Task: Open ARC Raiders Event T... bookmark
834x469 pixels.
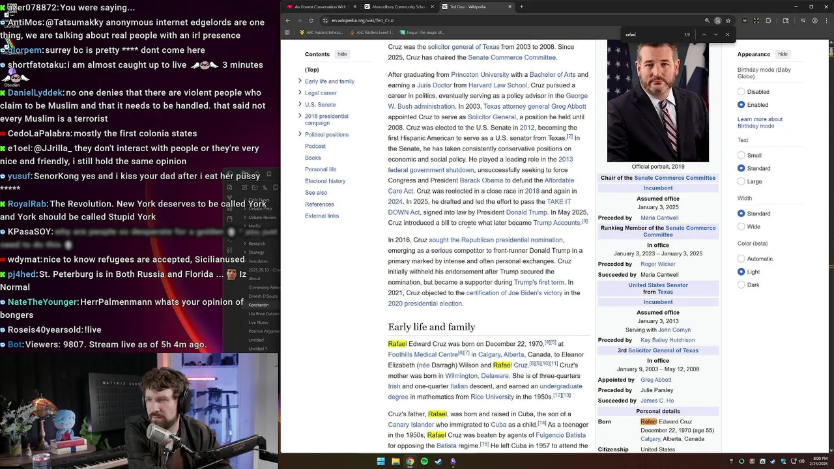Action: pyautogui.click(x=371, y=32)
